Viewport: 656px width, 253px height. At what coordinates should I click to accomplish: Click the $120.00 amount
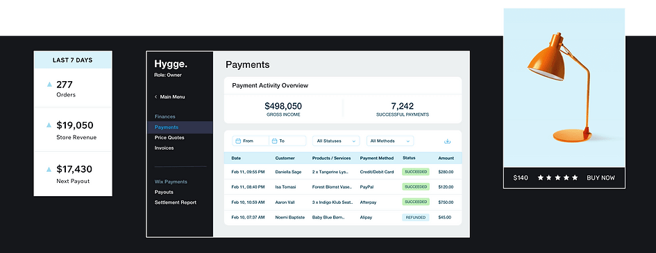[446, 187]
